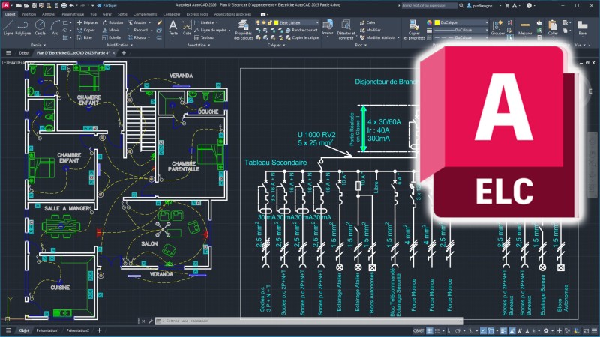This screenshot has height=337, width=600.
Task: Open the Annoter ribbon tab
Action: coord(49,14)
